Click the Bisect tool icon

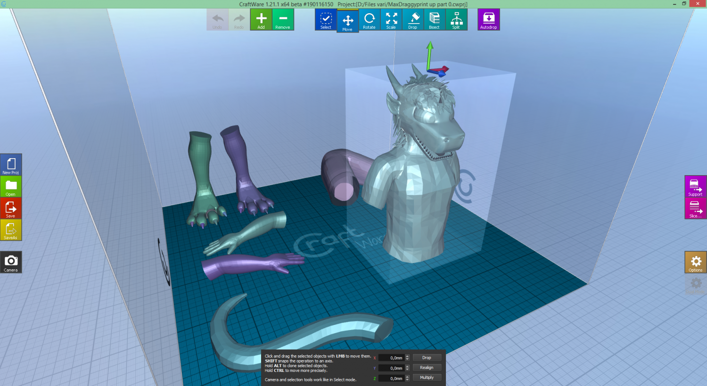pos(434,20)
